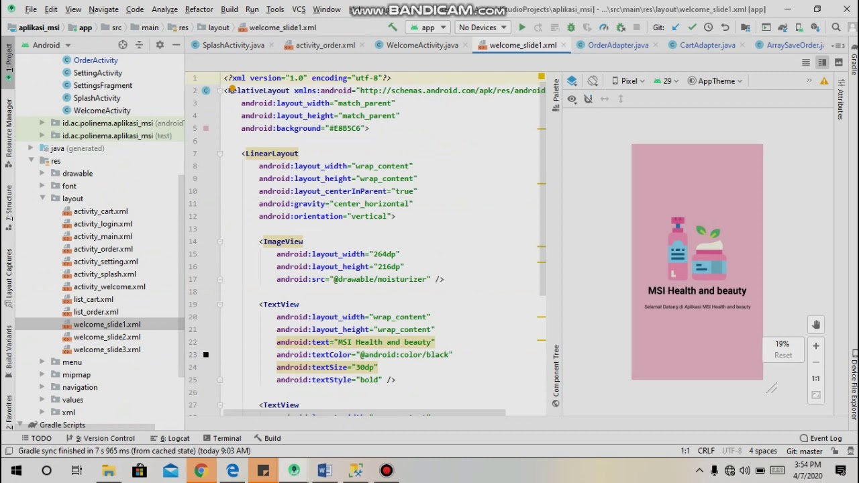The height and width of the screenshot is (483, 859).
Task: Open the No Devices selector dropdown
Action: 482,28
